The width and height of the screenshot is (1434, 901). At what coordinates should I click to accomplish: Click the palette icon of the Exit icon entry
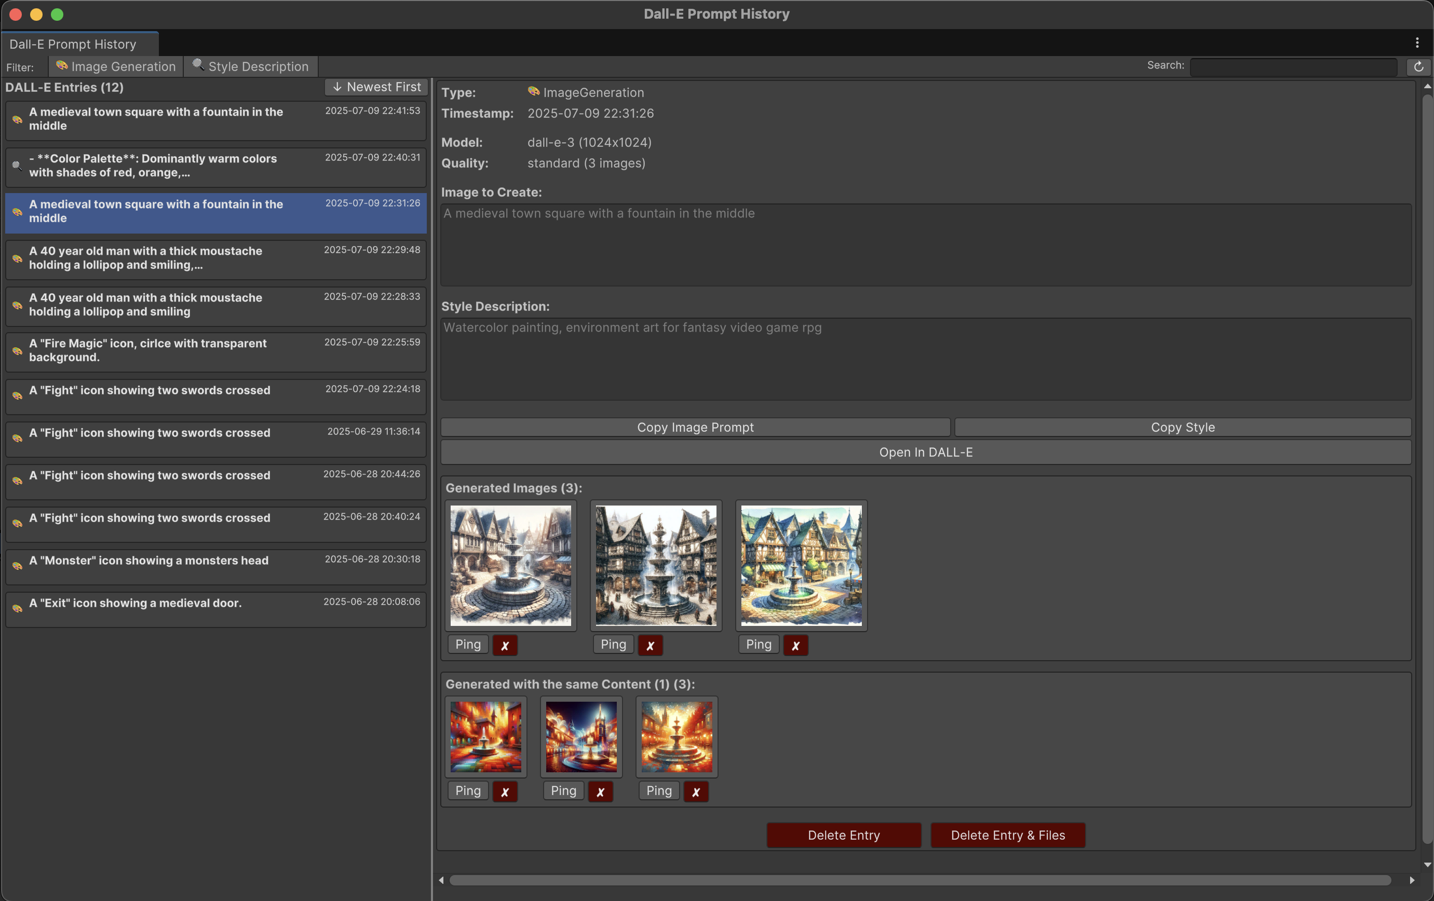pos(17,608)
